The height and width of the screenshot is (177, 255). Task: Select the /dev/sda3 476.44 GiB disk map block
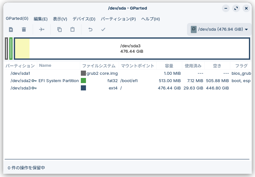[132, 49]
